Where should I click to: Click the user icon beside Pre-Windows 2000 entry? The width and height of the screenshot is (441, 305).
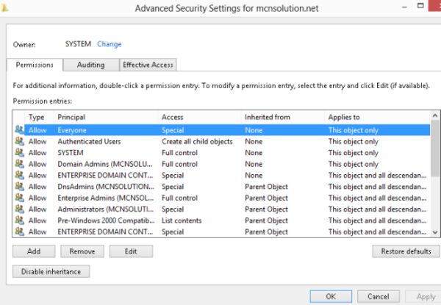(19, 220)
